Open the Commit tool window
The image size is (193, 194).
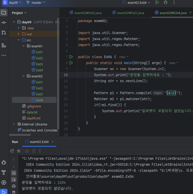tap(4, 23)
